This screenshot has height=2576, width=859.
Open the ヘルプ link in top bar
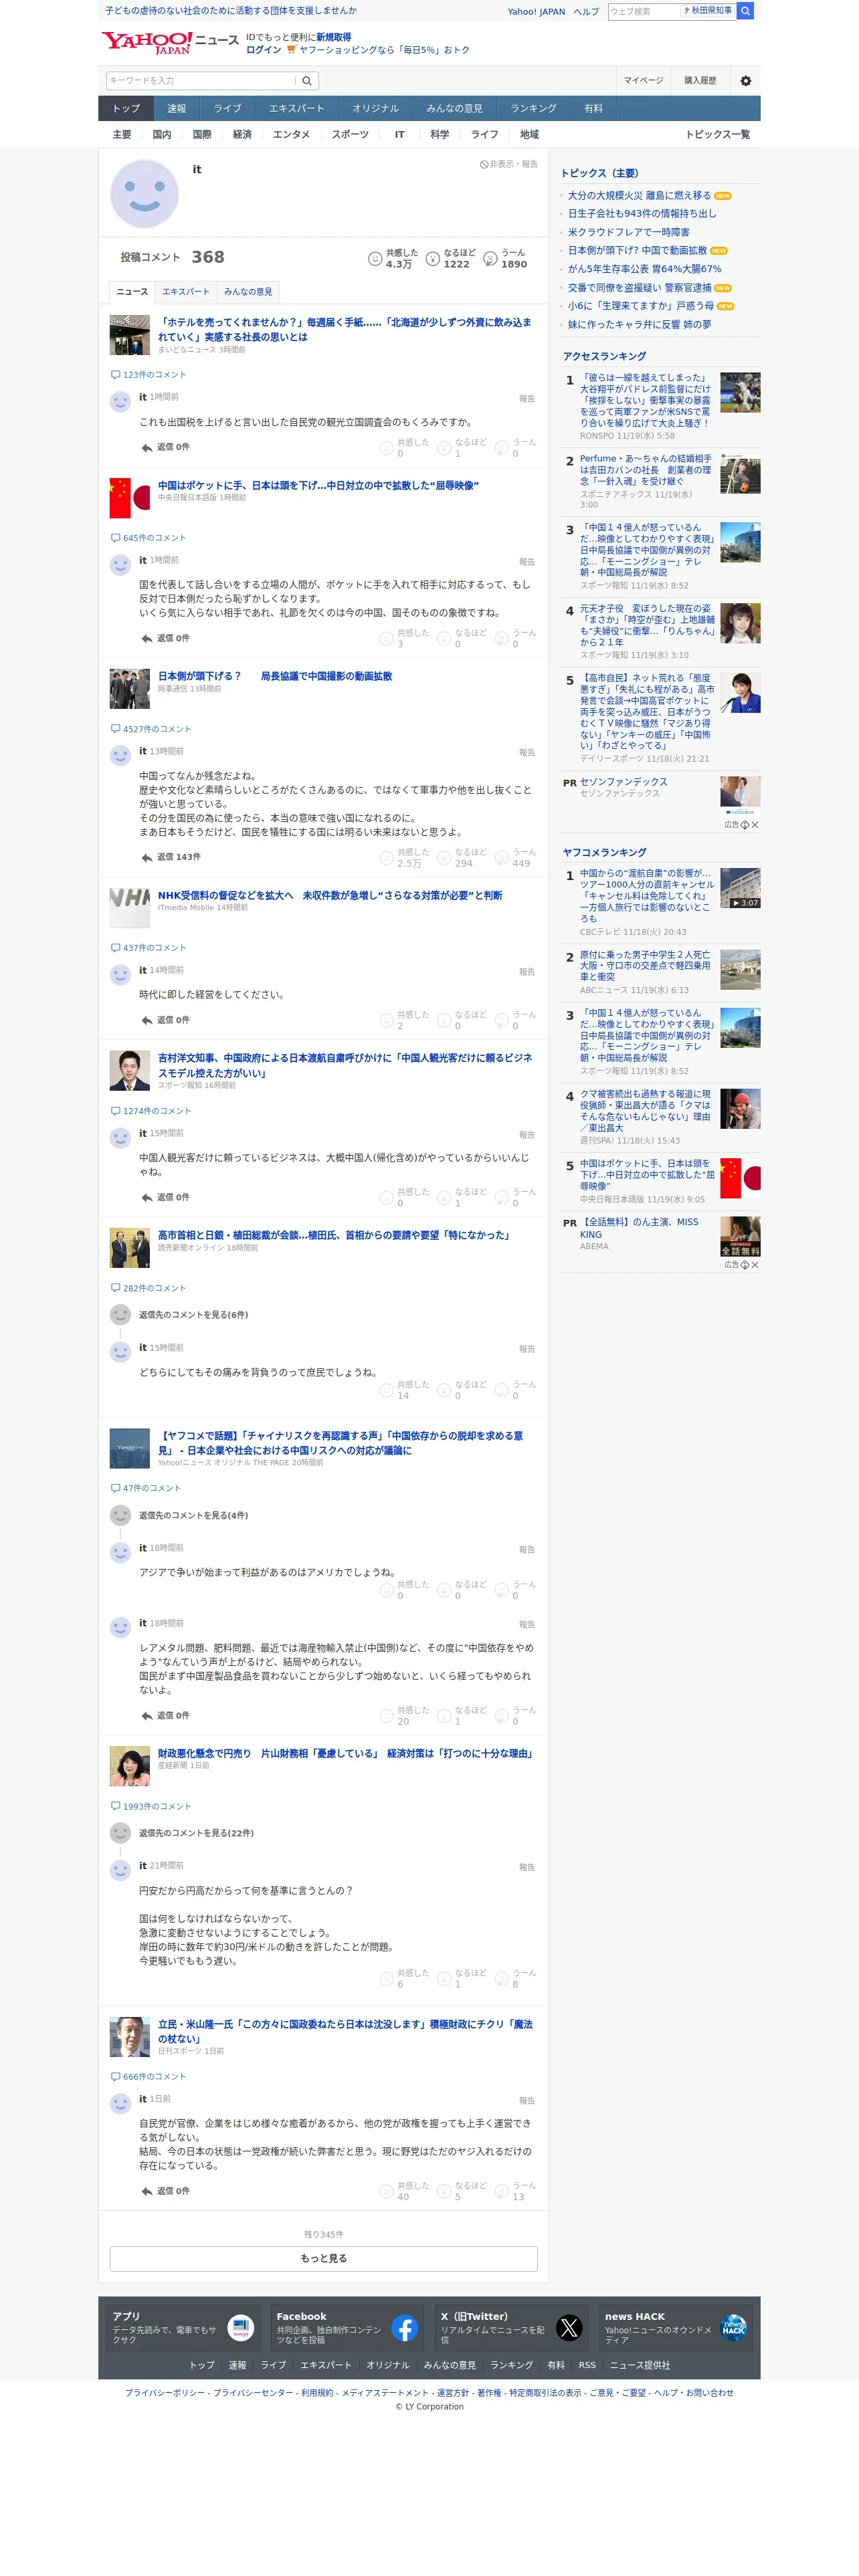point(586,12)
